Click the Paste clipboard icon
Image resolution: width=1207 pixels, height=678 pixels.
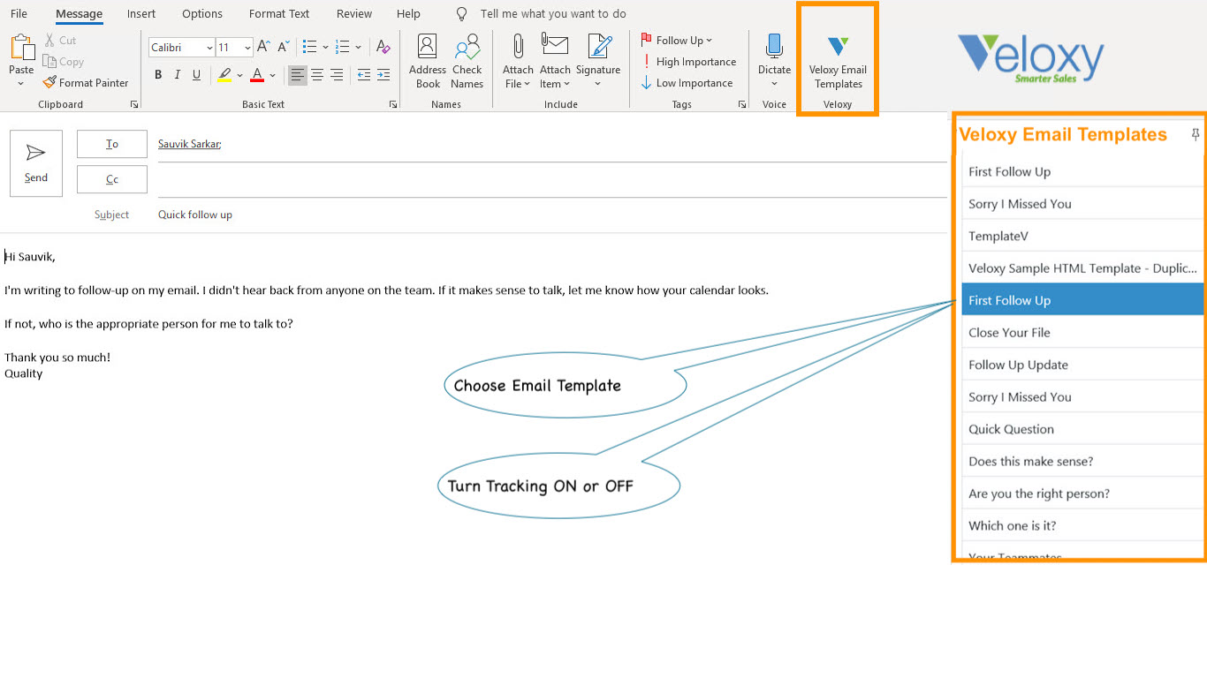[x=21, y=49]
